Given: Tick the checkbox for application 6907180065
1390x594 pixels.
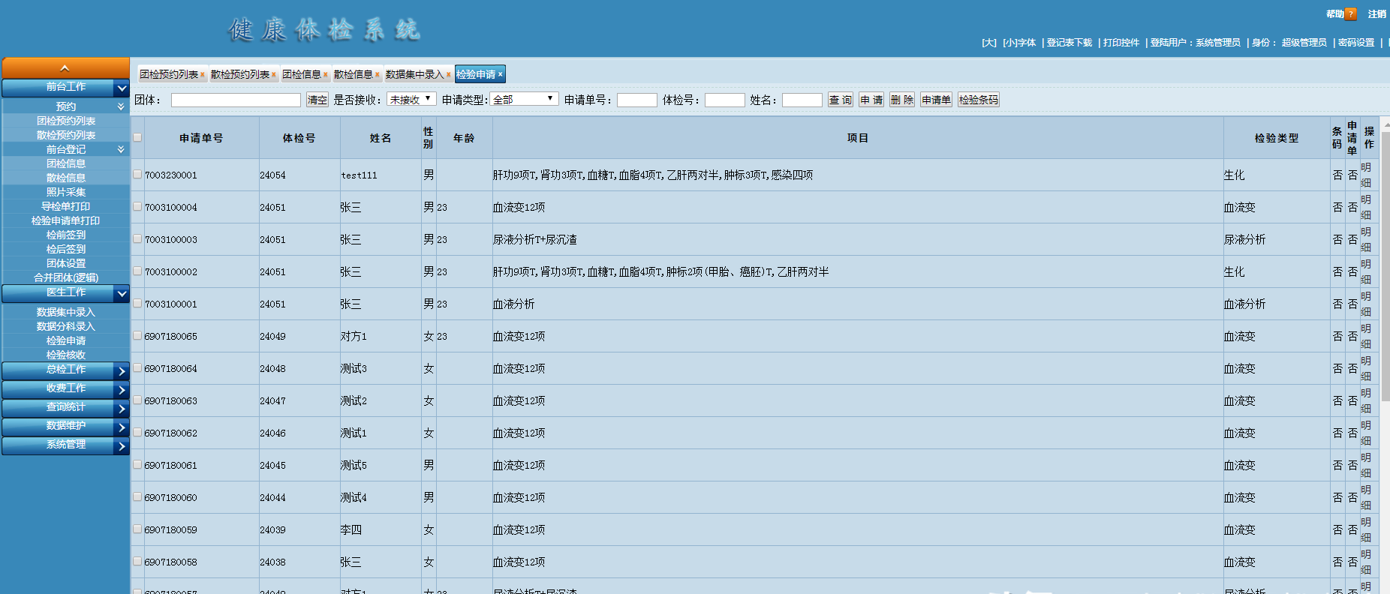Looking at the screenshot, I should click(137, 335).
